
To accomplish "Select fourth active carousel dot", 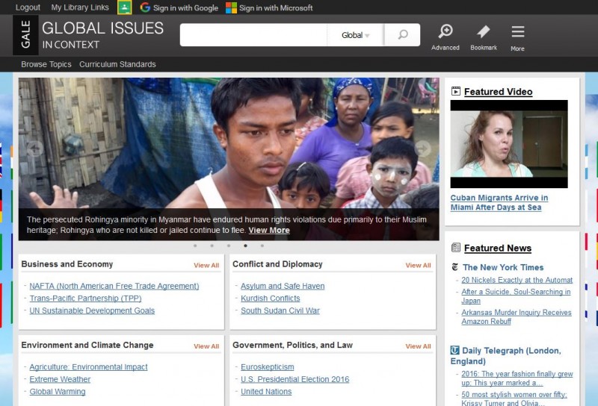I will click(246, 246).
